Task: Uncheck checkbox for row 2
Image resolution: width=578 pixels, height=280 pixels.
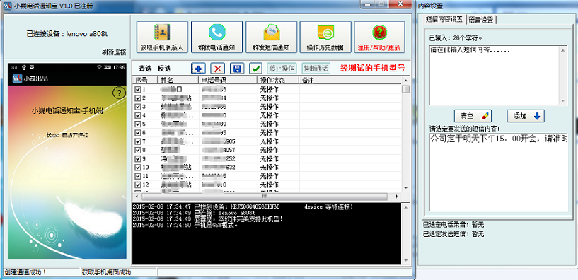Action: pyautogui.click(x=138, y=98)
